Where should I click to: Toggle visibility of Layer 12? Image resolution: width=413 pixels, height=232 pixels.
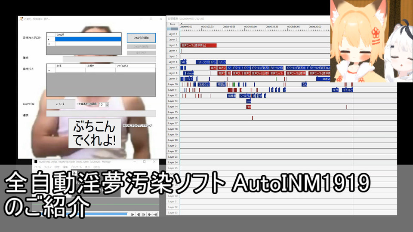coord(173,95)
